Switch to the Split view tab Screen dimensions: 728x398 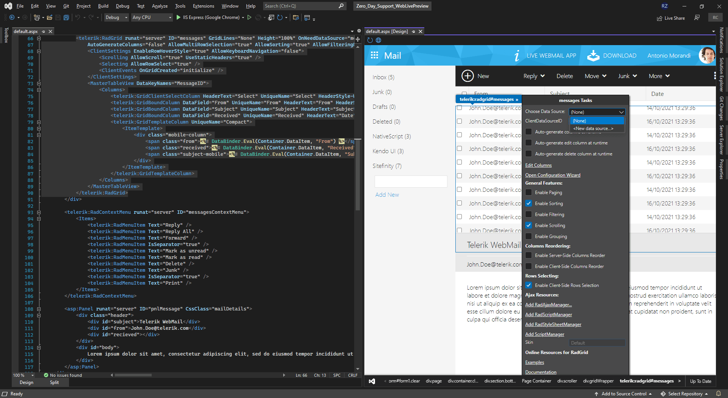coord(54,382)
